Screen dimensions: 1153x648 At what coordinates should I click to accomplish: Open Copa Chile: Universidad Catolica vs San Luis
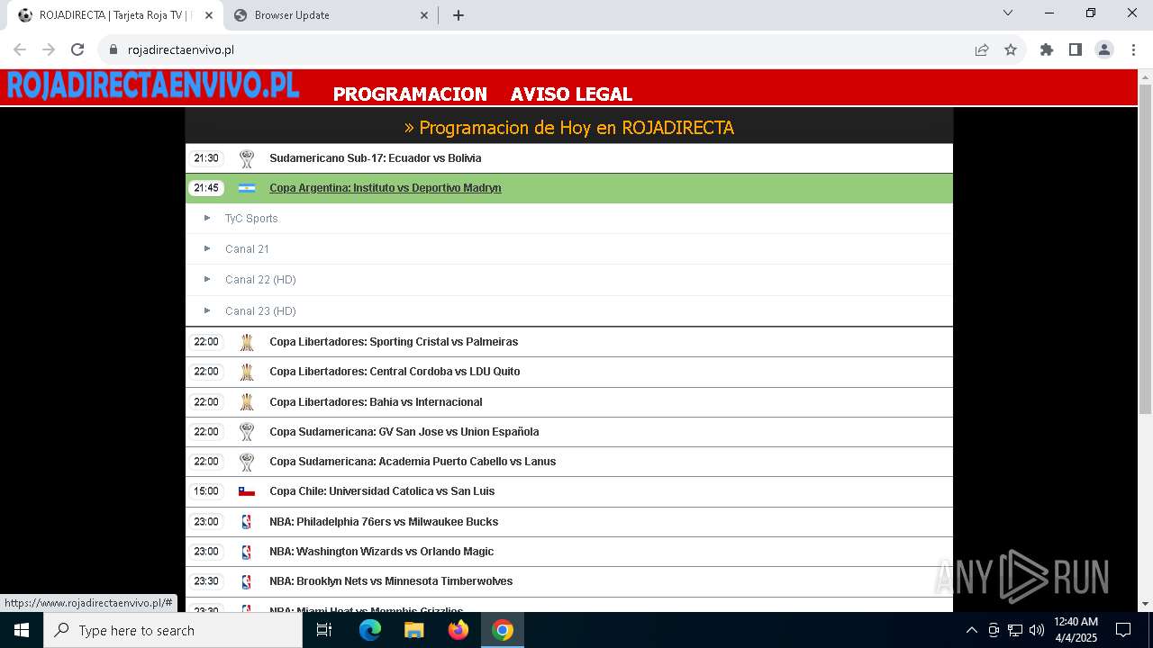click(382, 491)
